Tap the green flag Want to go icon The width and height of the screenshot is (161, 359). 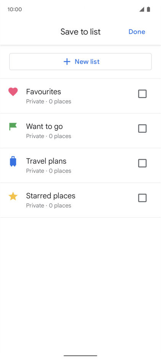[x=13, y=127]
